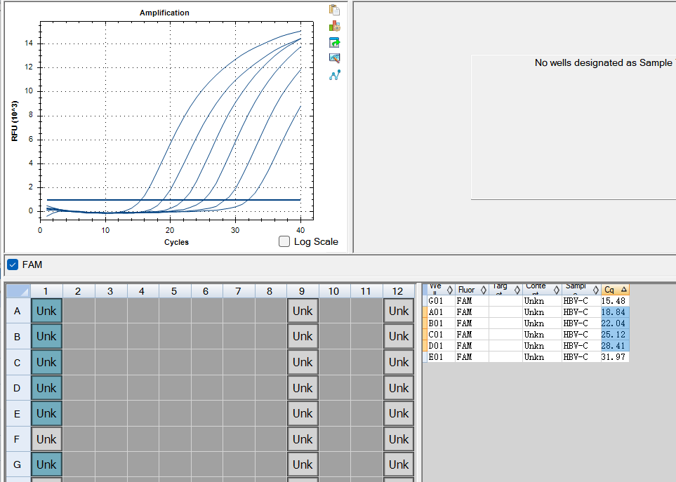This screenshot has width=676, height=482.
Task: Select plate row F header
Action: [x=18, y=439]
